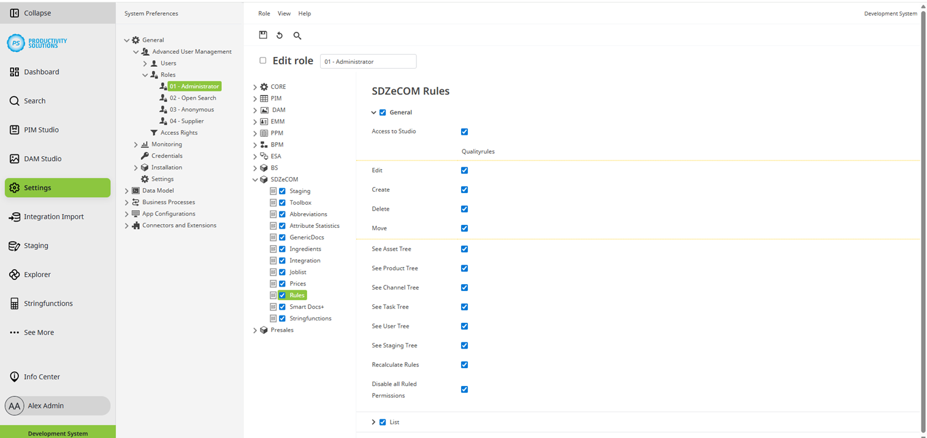927x438 pixels.
Task: Open the Info Center
Action: click(x=42, y=377)
